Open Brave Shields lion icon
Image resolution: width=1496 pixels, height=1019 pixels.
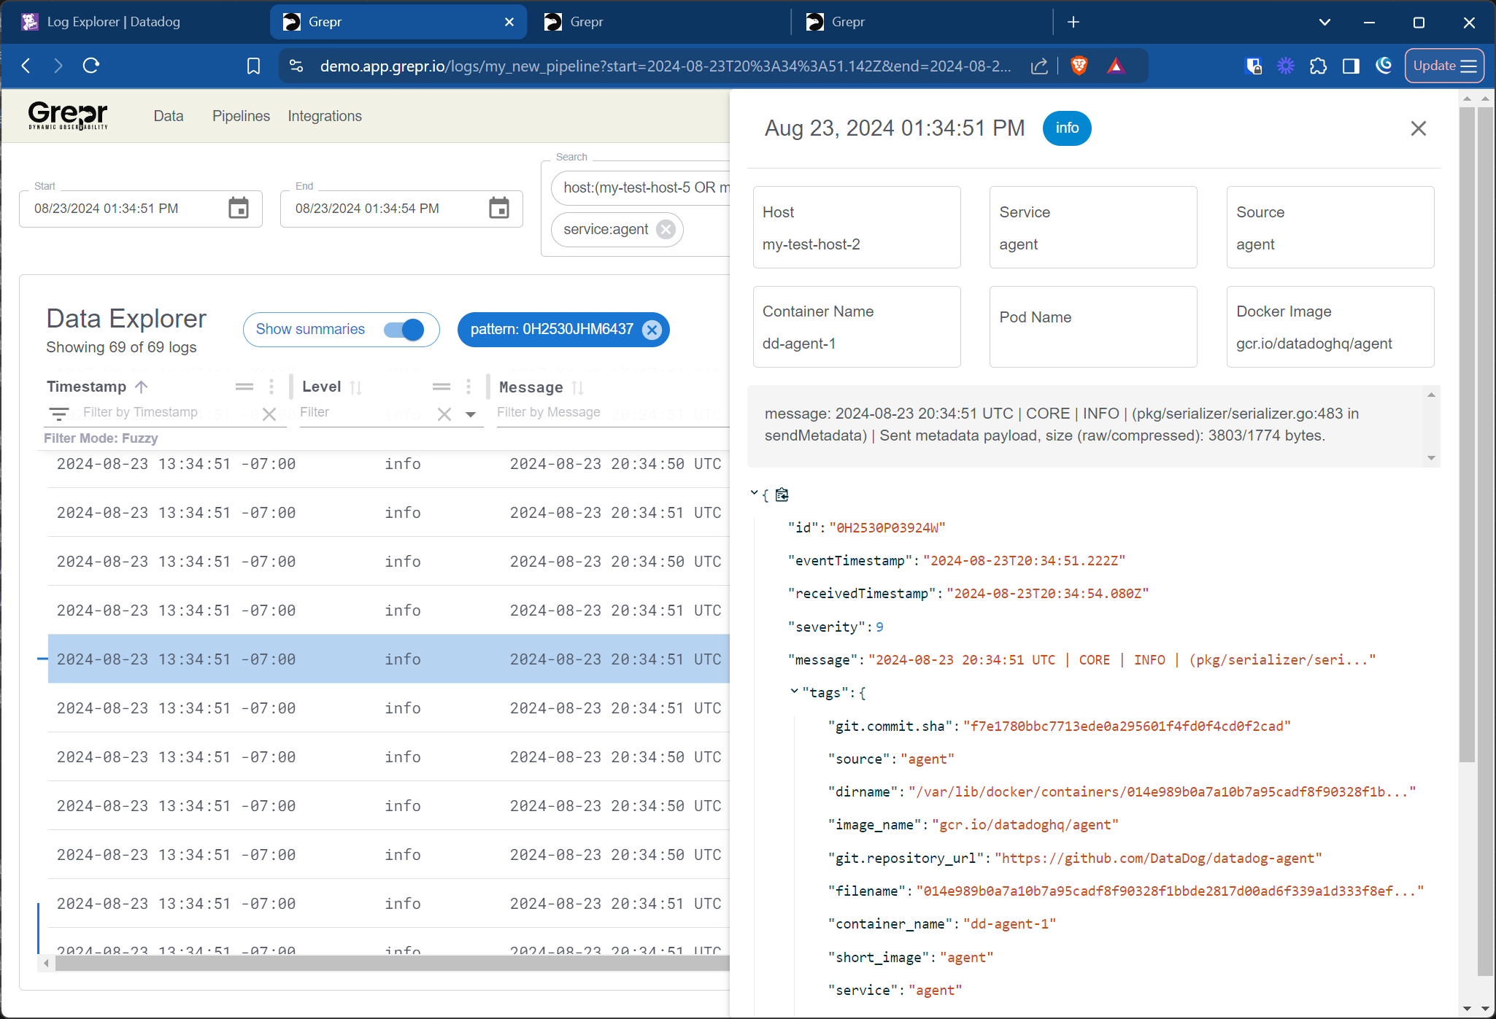[x=1079, y=66]
